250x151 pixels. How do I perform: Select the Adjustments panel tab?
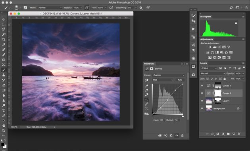coord(207,39)
